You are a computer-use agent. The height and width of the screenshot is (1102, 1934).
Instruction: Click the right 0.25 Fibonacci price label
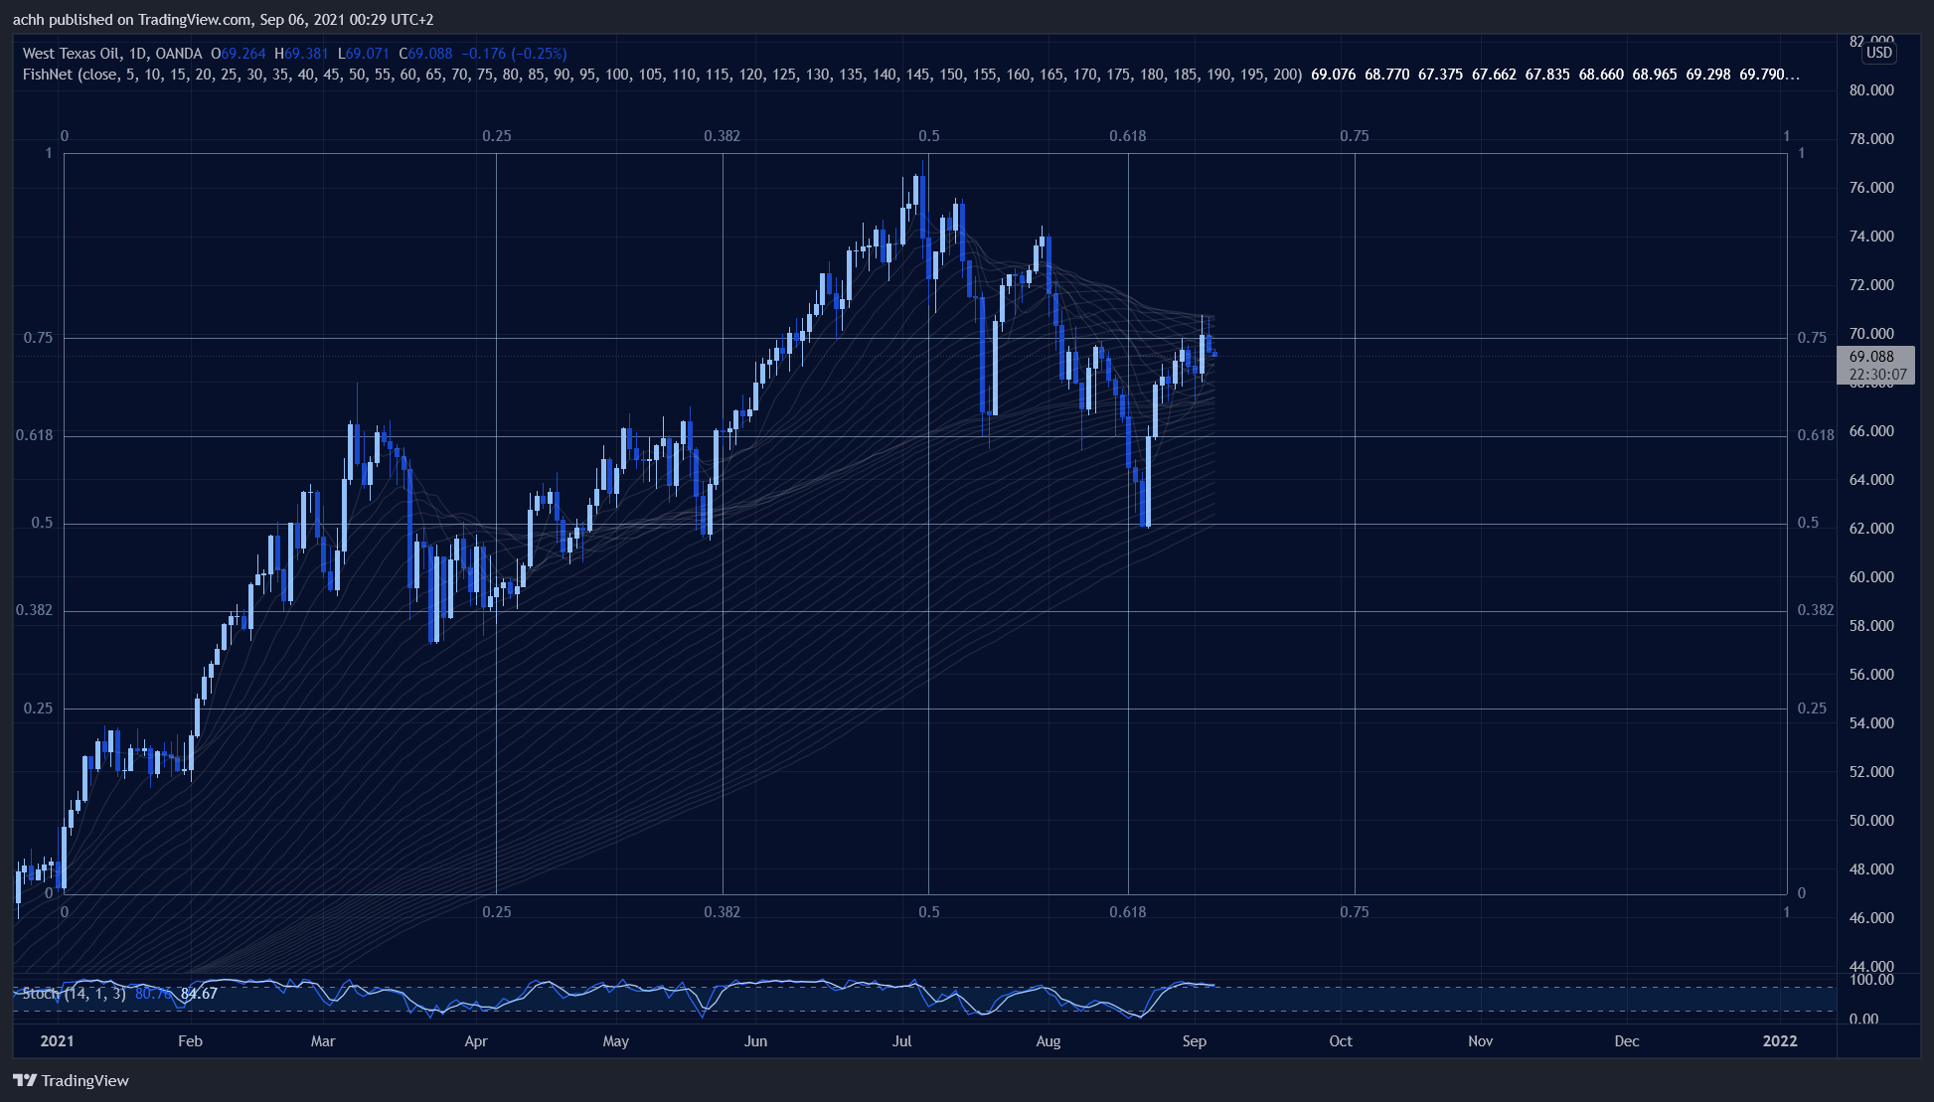pyautogui.click(x=1812, y=708)
